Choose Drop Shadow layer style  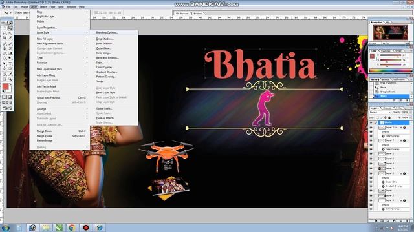coord(105,39)
